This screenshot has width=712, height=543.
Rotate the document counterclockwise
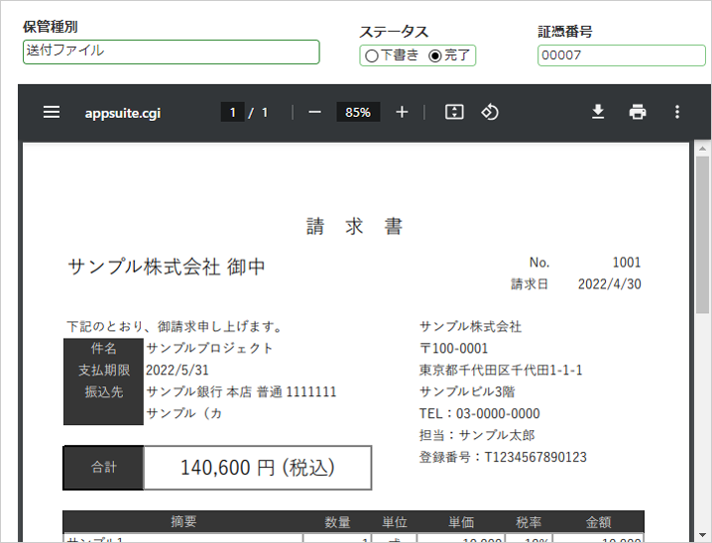[489, 112]
